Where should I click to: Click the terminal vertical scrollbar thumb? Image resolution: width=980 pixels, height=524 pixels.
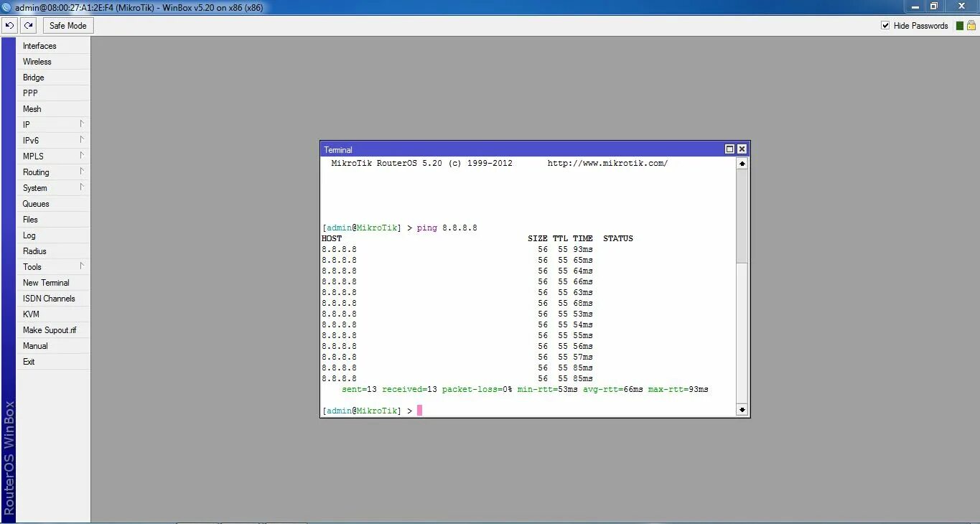[742, 215]
